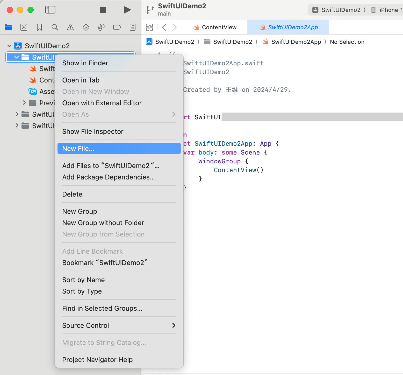
Task: Click the yellow minimize window button
Action: [x=20, y=10]
